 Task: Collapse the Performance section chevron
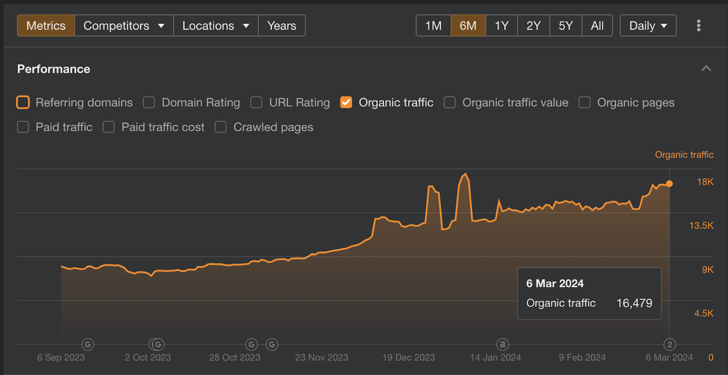tap(706, 69)
